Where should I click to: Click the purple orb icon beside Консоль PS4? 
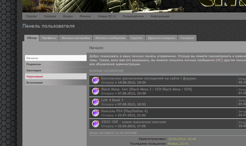pyautogui.click(x=96, y=113)
